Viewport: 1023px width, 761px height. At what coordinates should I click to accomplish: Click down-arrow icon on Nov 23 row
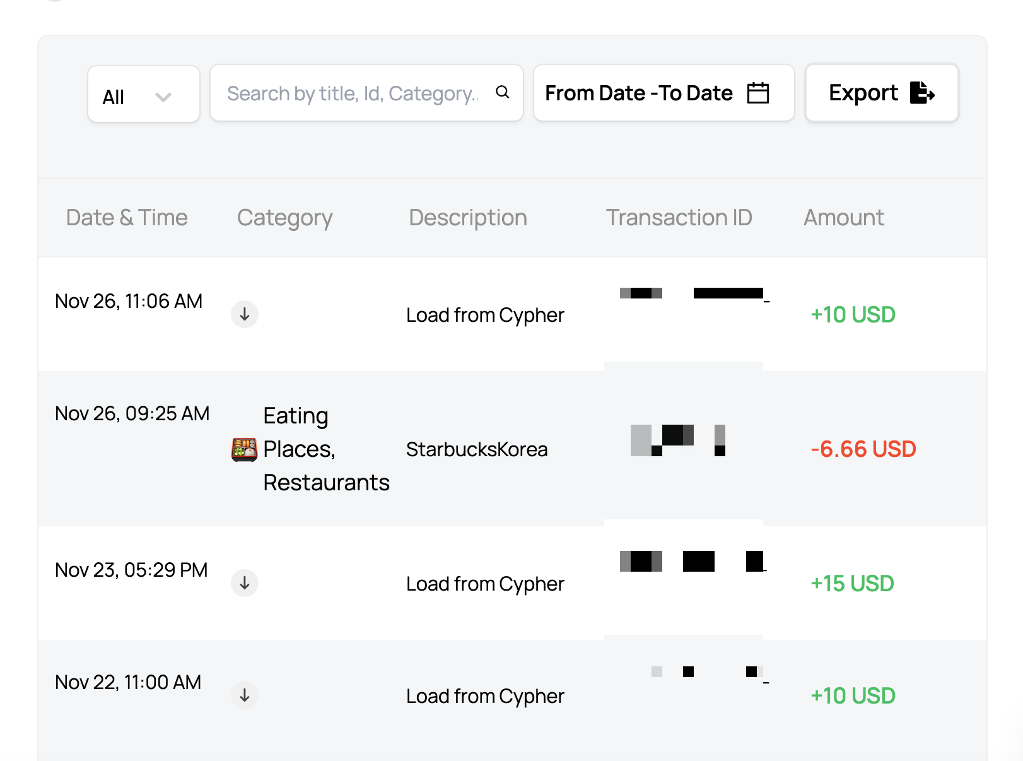245,583
